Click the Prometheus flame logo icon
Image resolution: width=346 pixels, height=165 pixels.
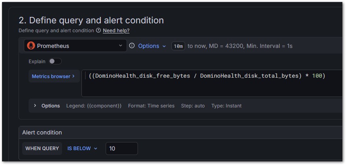coord(31,46)
